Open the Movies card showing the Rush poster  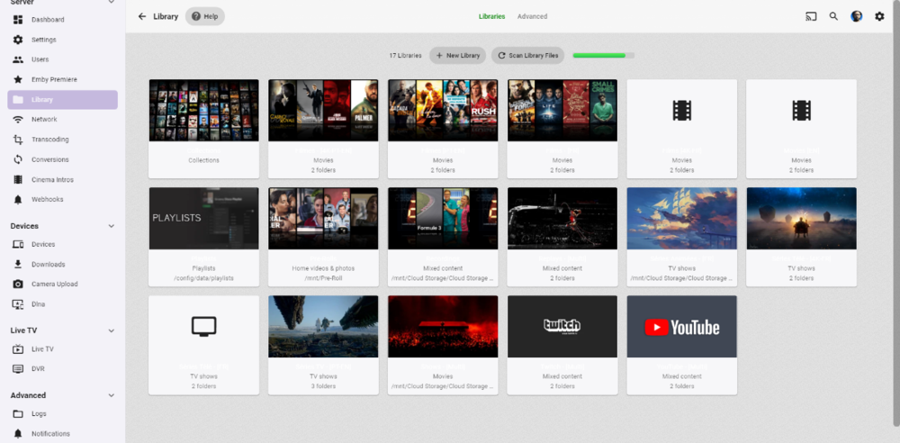point(443,129)
